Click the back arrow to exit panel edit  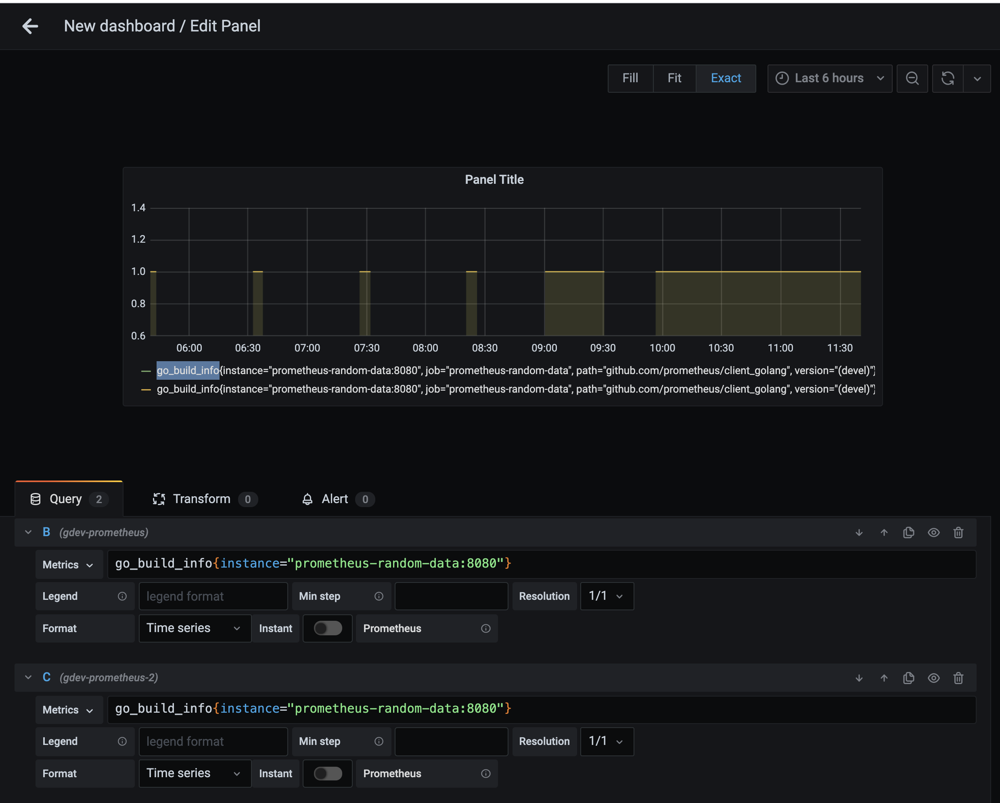pyautogui.click(x=30, y=27)
